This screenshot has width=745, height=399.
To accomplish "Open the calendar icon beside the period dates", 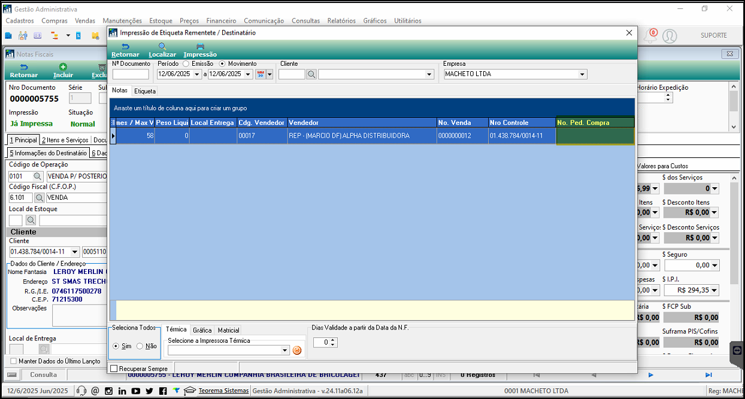I will [261, 74].
